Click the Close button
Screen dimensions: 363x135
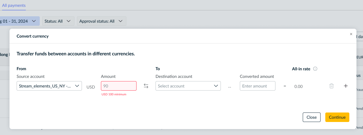(x=312, y=117)
